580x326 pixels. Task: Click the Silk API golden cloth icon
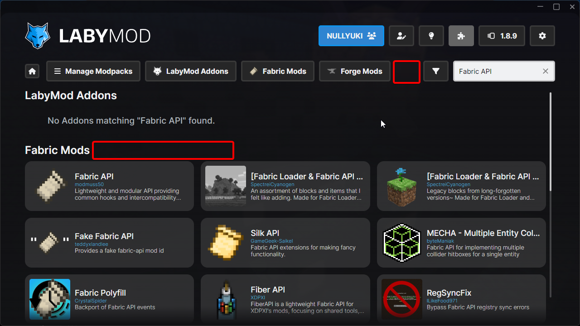226,243
